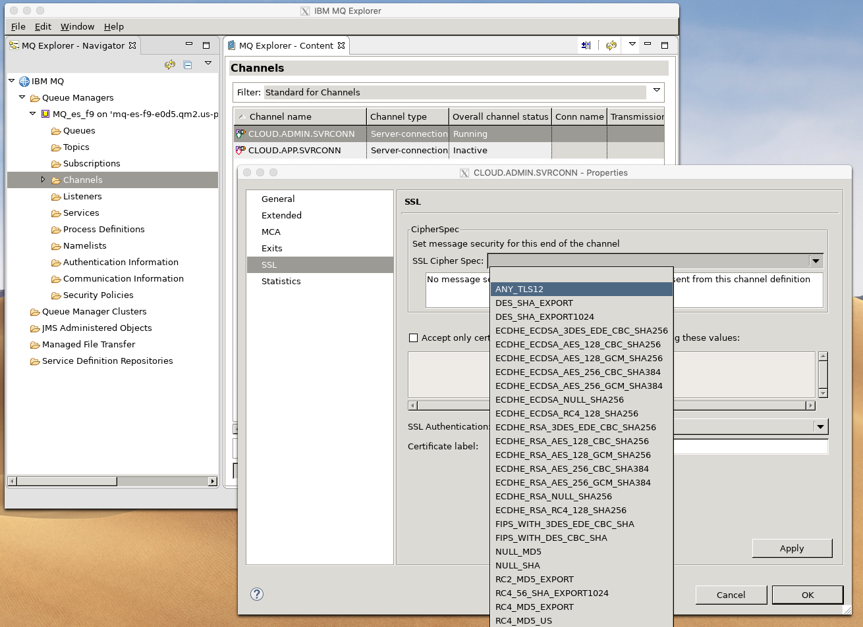Expand the Channels tree item
The height and width of the screenshot is (627, 863).
point(43,180)
